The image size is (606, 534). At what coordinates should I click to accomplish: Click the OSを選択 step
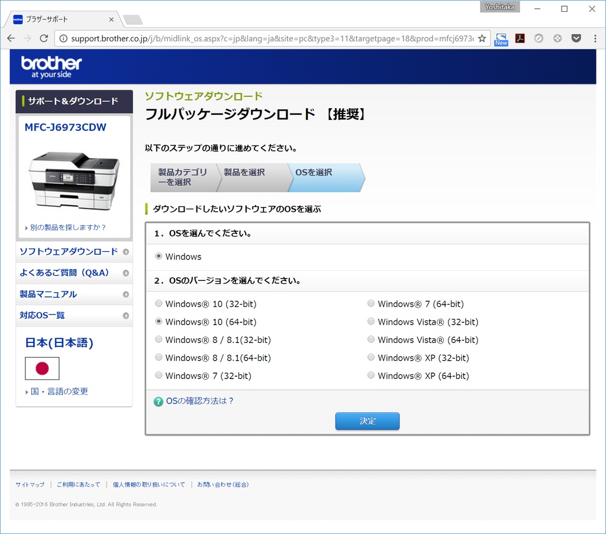[x=326, y=177]
